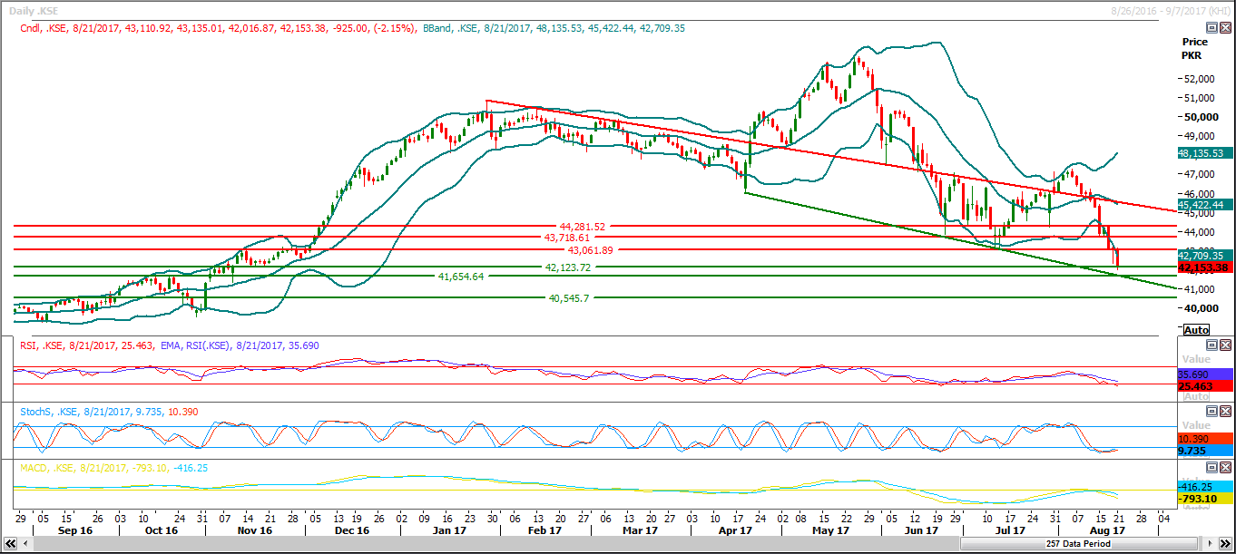The image size is (1236, 554).
Task: Click the red 42,153.38 last price tag
Action: tap(1203, 267)
